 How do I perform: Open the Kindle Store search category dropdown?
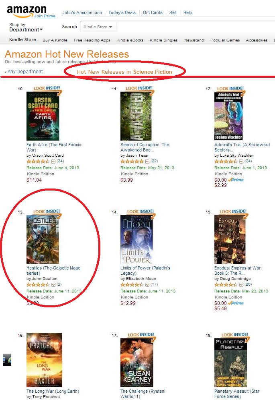(98, 27)
